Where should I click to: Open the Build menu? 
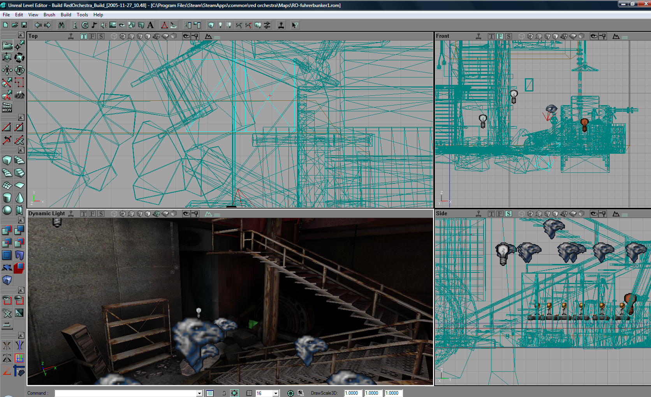[x=66, y=15]
